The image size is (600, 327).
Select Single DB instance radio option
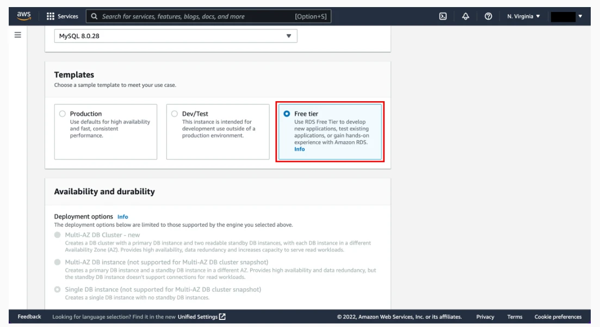click(58, 289)
